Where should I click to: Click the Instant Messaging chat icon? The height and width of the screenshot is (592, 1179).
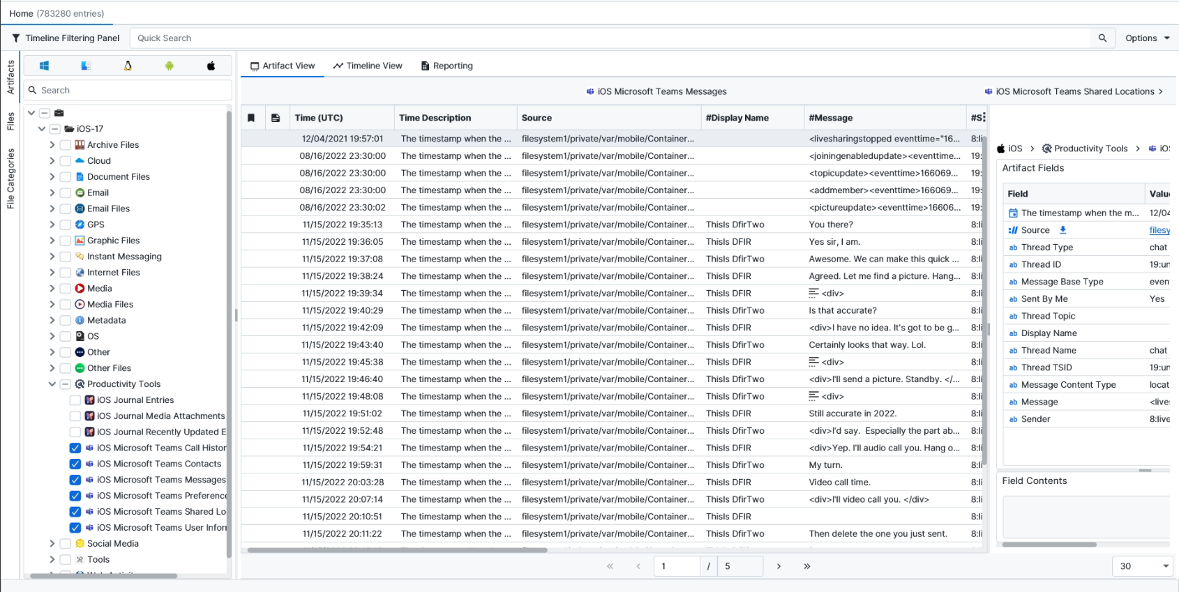[80, 257]
